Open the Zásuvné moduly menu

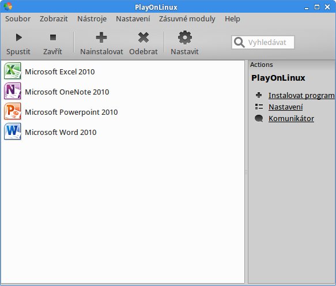187,19
